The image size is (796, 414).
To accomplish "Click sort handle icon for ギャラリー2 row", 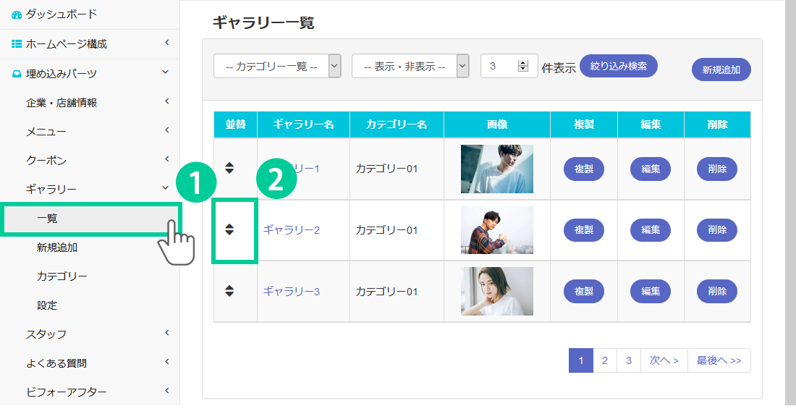I will click(229, 230).
